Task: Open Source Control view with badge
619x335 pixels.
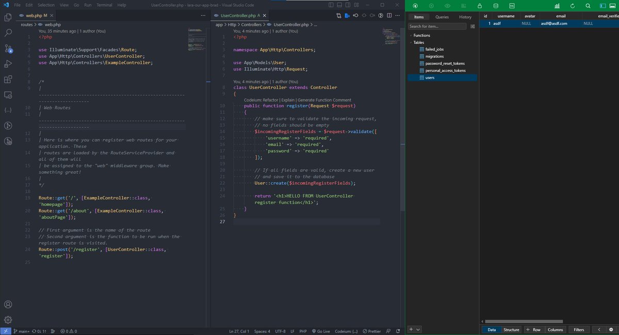Action: 8,48
